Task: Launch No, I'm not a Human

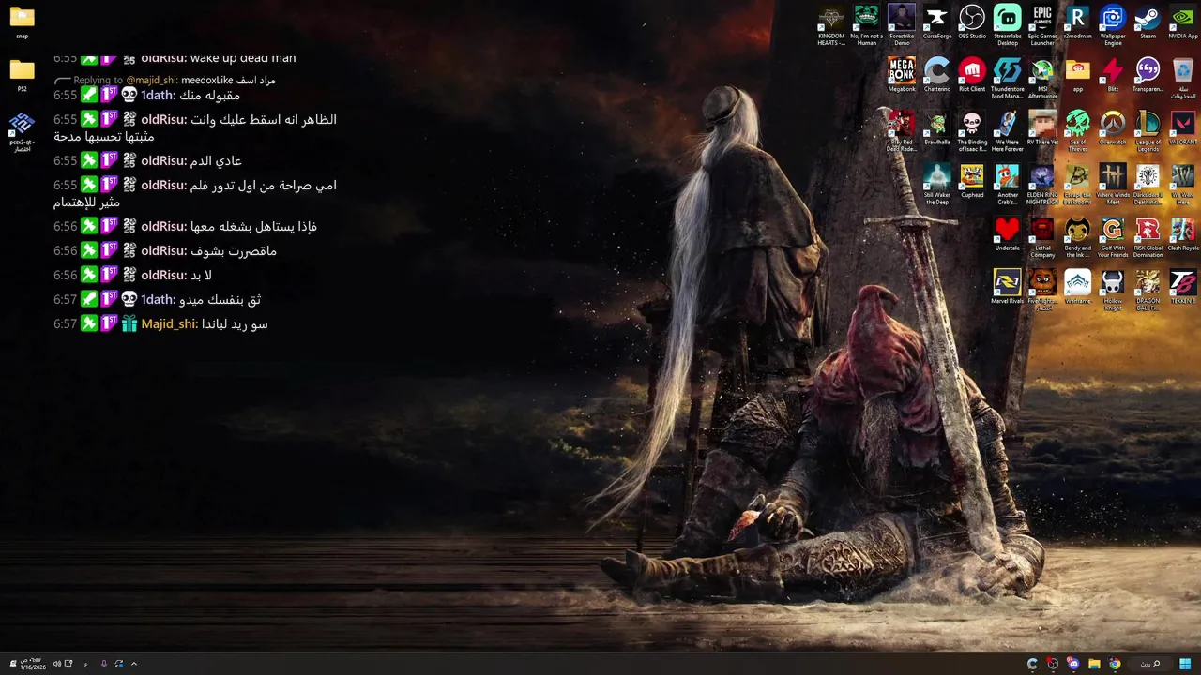Action: (x=866, y=25)
